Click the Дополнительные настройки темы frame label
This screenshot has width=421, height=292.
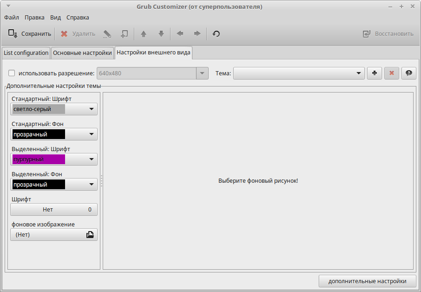(x=54, y=86)
